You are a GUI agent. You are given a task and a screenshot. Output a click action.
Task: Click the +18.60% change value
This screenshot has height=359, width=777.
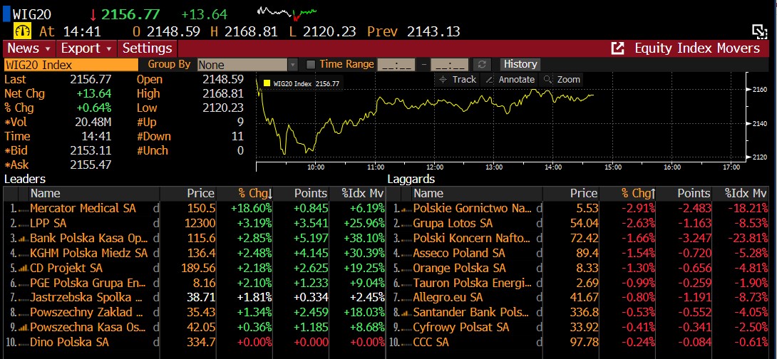[x=251, y=209]
